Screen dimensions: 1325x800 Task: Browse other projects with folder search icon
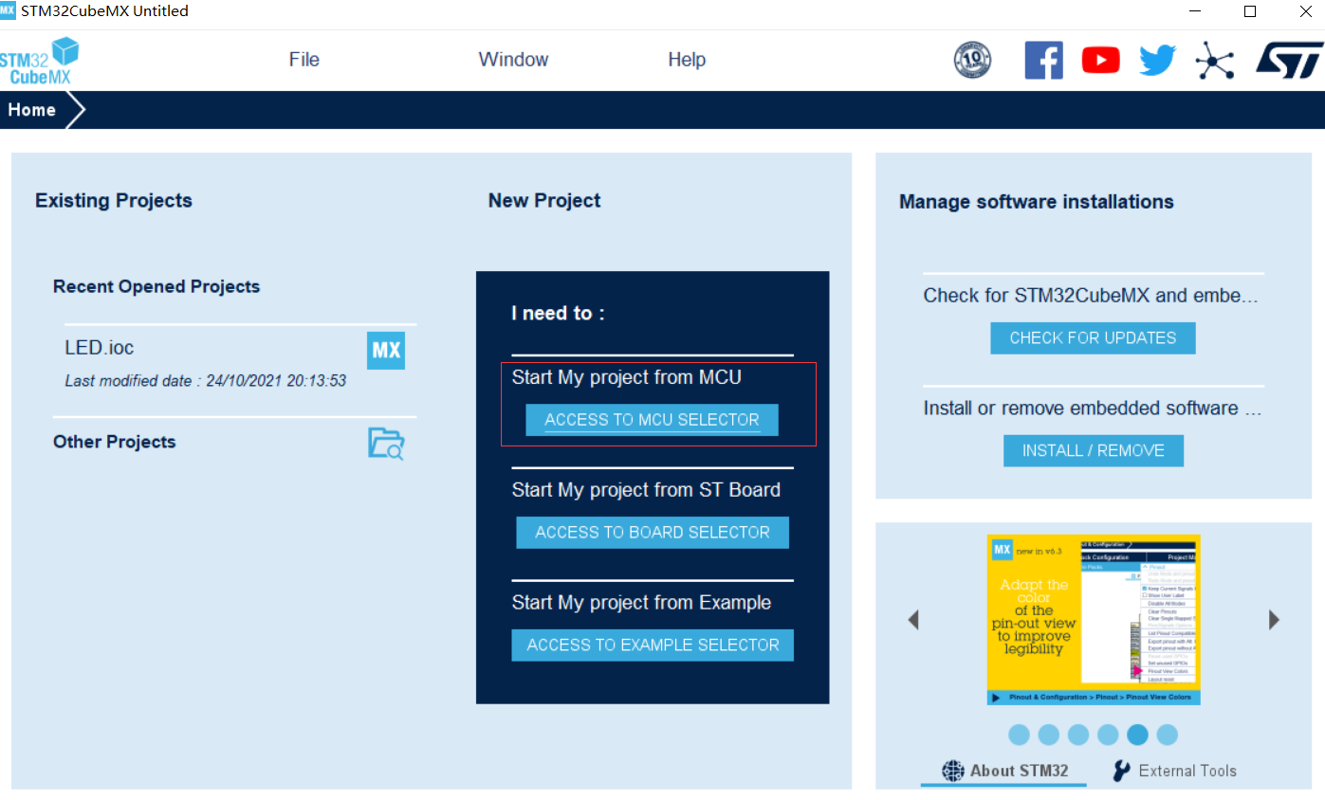[386, 443]
